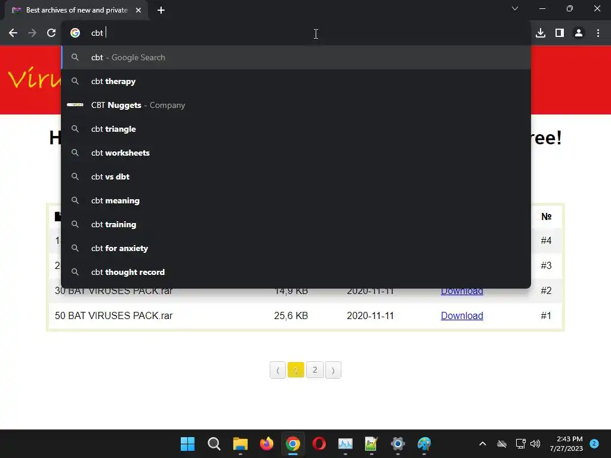Choose 'cbt for anxiety' suggestion
Image resolution: width=611 pixels, height=458 pixels.
pos(296,248)
